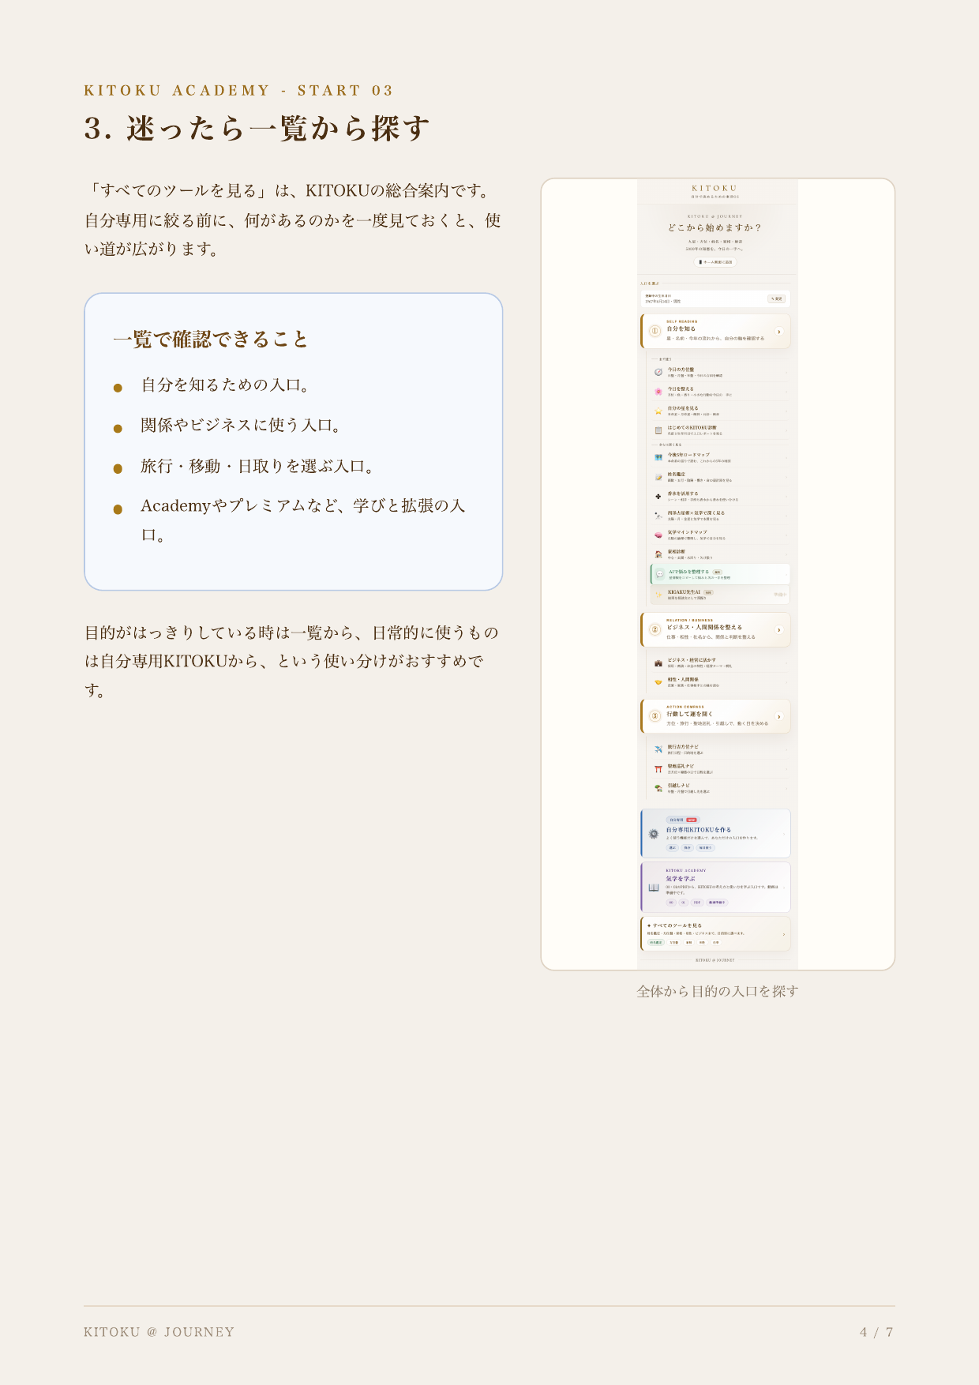This screenshot has width=979, height=1385.
Task: Click the telescope icon for 西洋占星術×気学
Action: point(658,516)
